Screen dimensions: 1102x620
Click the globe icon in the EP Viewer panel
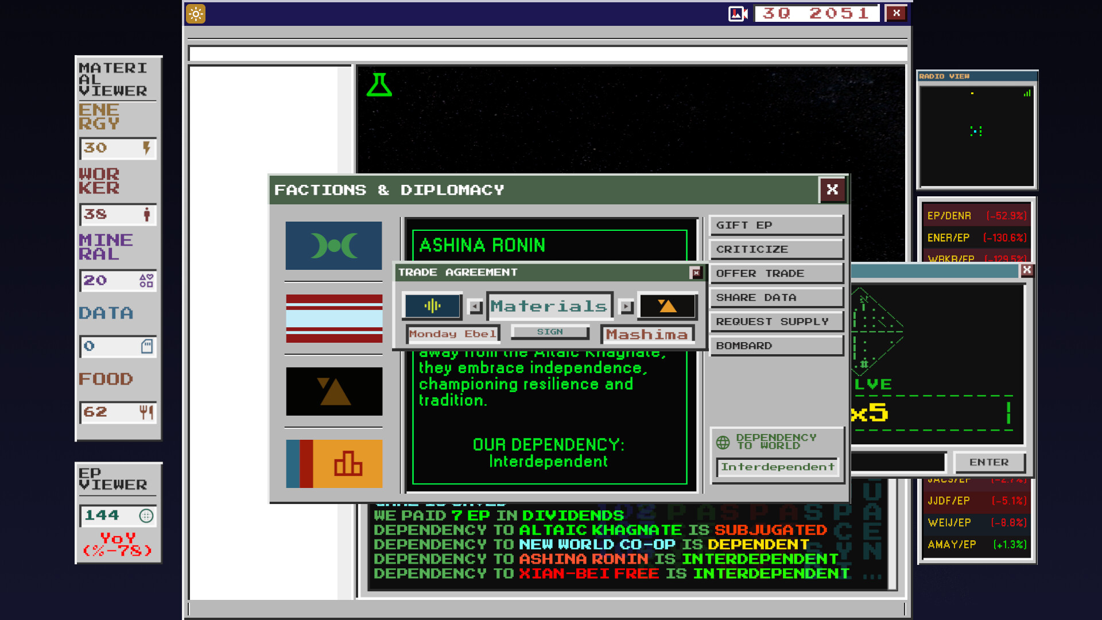pos(147,516)
